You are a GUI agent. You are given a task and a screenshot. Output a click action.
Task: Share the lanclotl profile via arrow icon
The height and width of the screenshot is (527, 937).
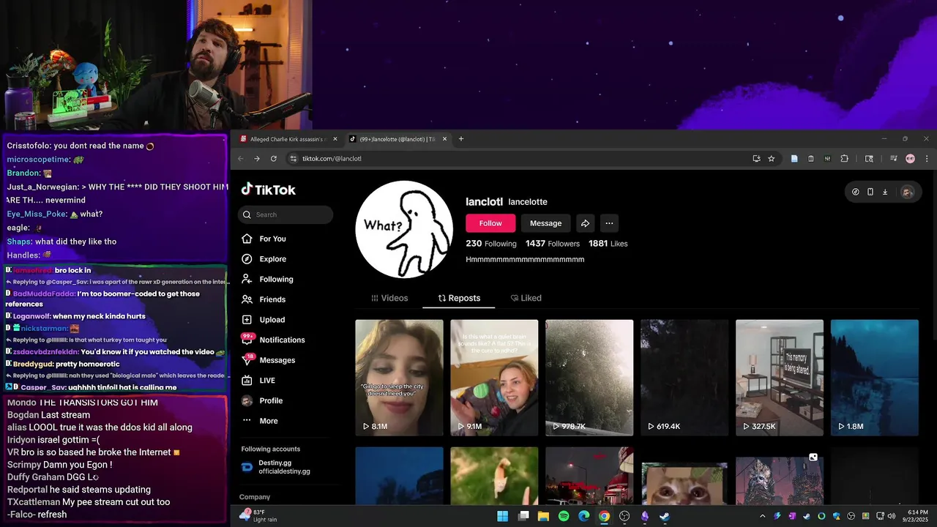(x=585, y=223)
